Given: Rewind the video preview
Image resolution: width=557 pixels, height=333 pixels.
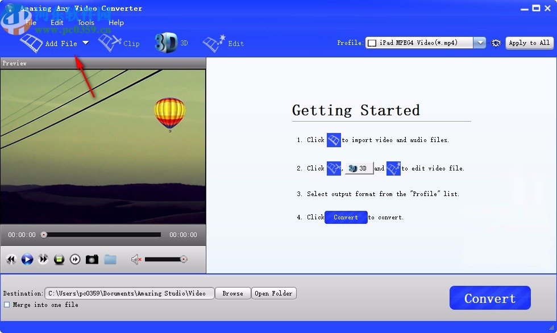Looking at the screenshot, I should (11, 259).
